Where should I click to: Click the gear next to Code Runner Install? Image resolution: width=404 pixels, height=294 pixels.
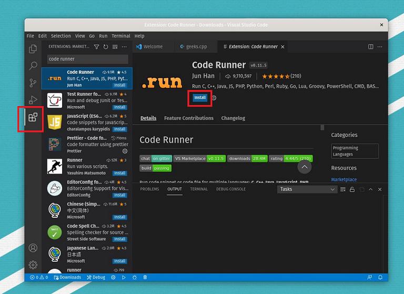[214, 98]
